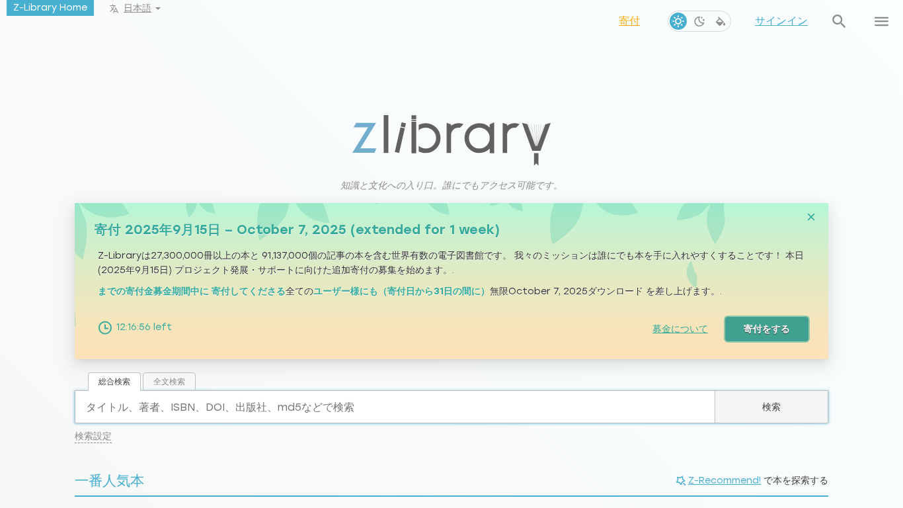Click the tagline 知識と文化への入り口 text

point(451,186)
